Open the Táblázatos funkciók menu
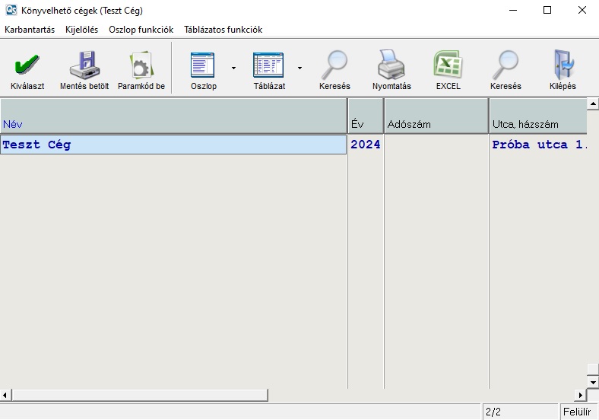 223,30
